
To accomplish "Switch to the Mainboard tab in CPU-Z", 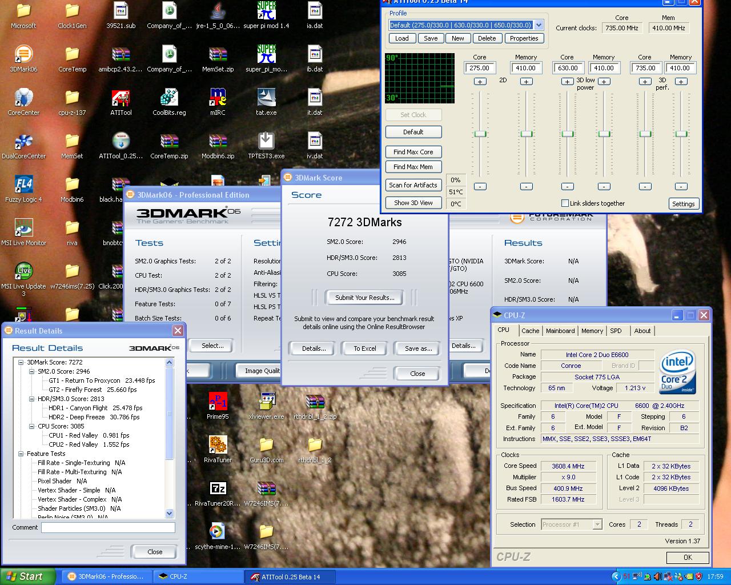I will 560,331.
